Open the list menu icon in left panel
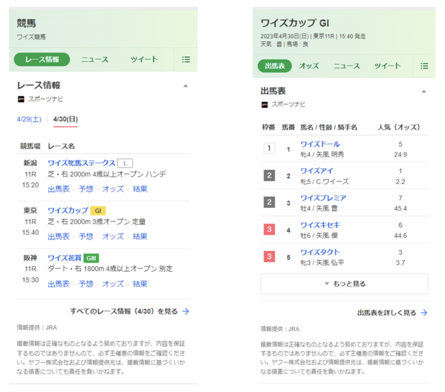 186,60
